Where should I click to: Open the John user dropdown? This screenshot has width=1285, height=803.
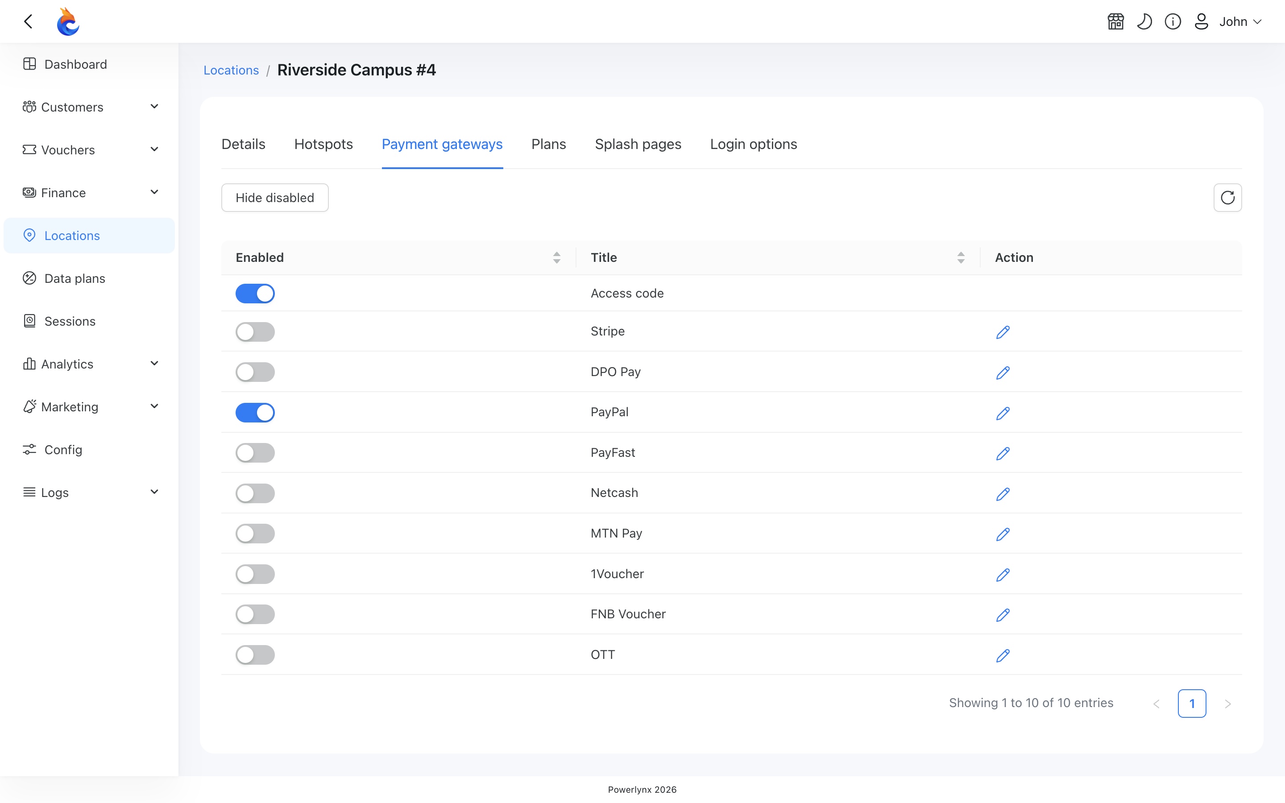point(1240,21)
